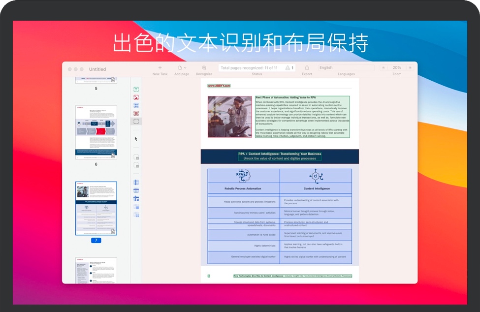
Task: Click the add horizontal separator table tool
Action: pyautogui.click(x=136, y=190)
